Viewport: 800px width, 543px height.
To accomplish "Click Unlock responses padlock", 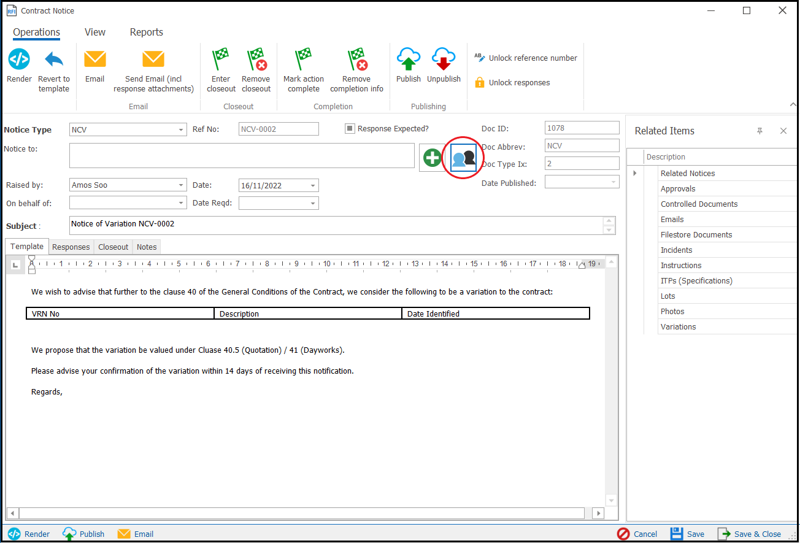I will 480,82.
